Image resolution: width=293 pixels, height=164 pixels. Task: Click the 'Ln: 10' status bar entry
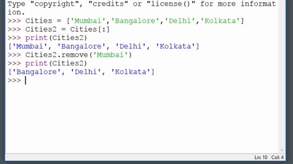pos(261,158)
